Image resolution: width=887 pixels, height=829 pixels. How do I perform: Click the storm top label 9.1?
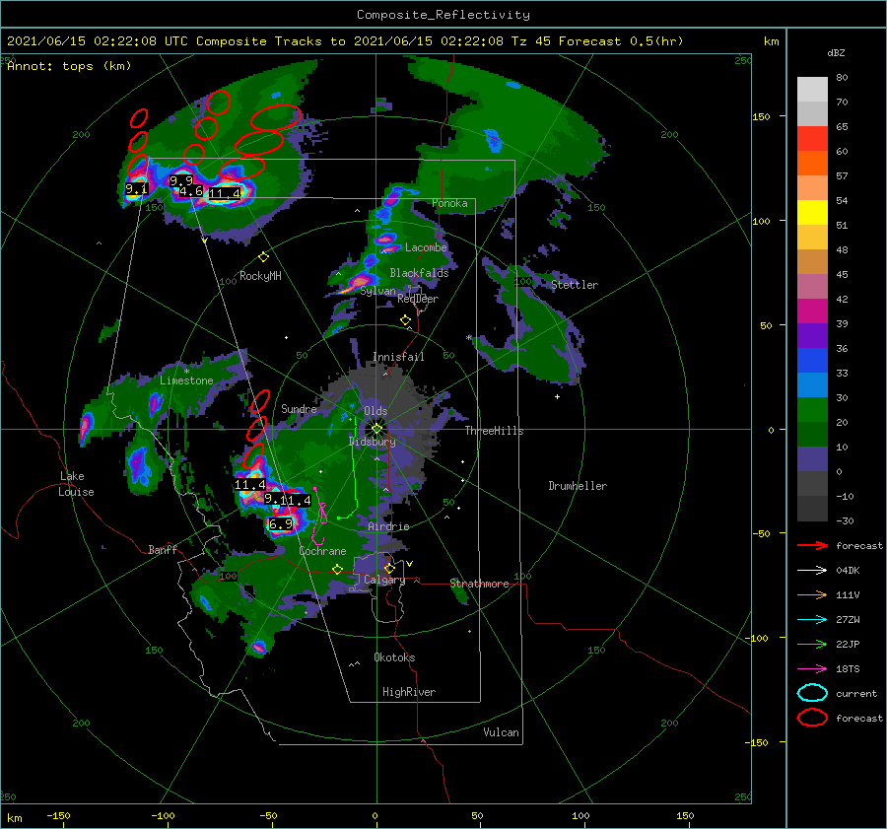pos(136,189)
